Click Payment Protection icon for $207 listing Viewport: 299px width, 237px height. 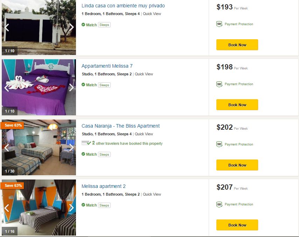pos(220,204)
